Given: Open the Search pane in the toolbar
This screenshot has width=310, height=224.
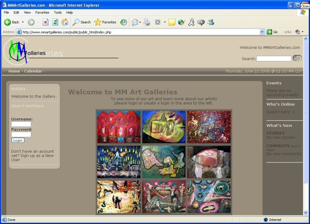Looking at the screenshot, I should (x=81, y=22).
